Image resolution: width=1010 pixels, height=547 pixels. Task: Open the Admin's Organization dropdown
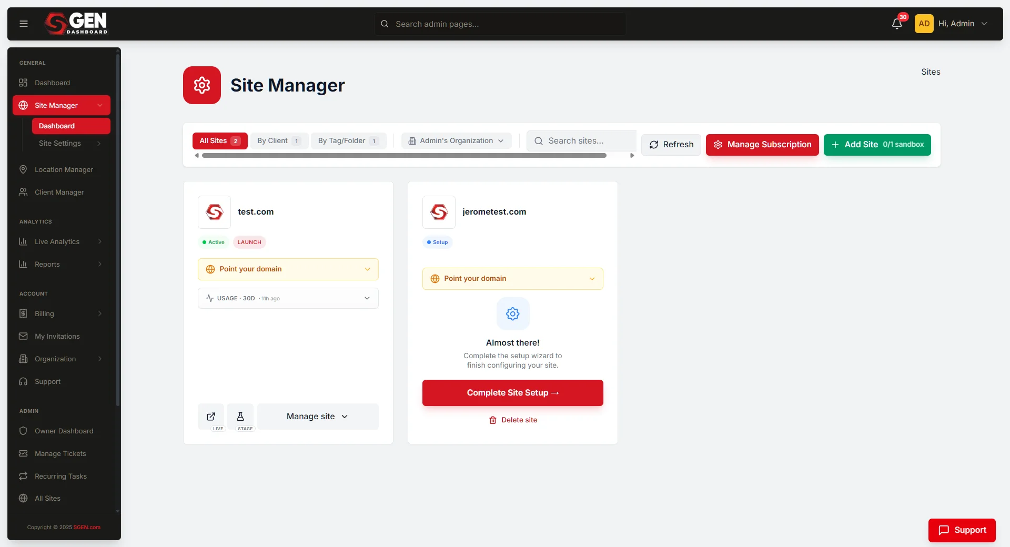pos(456,141)
